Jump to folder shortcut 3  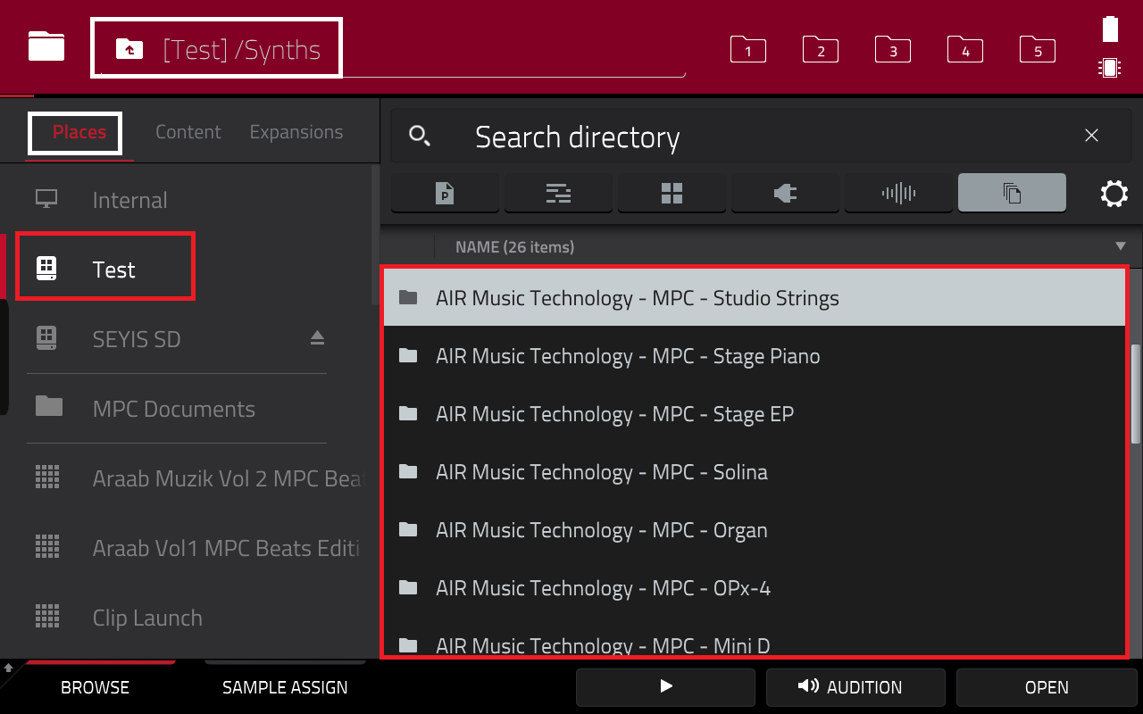tap(893, 49)
